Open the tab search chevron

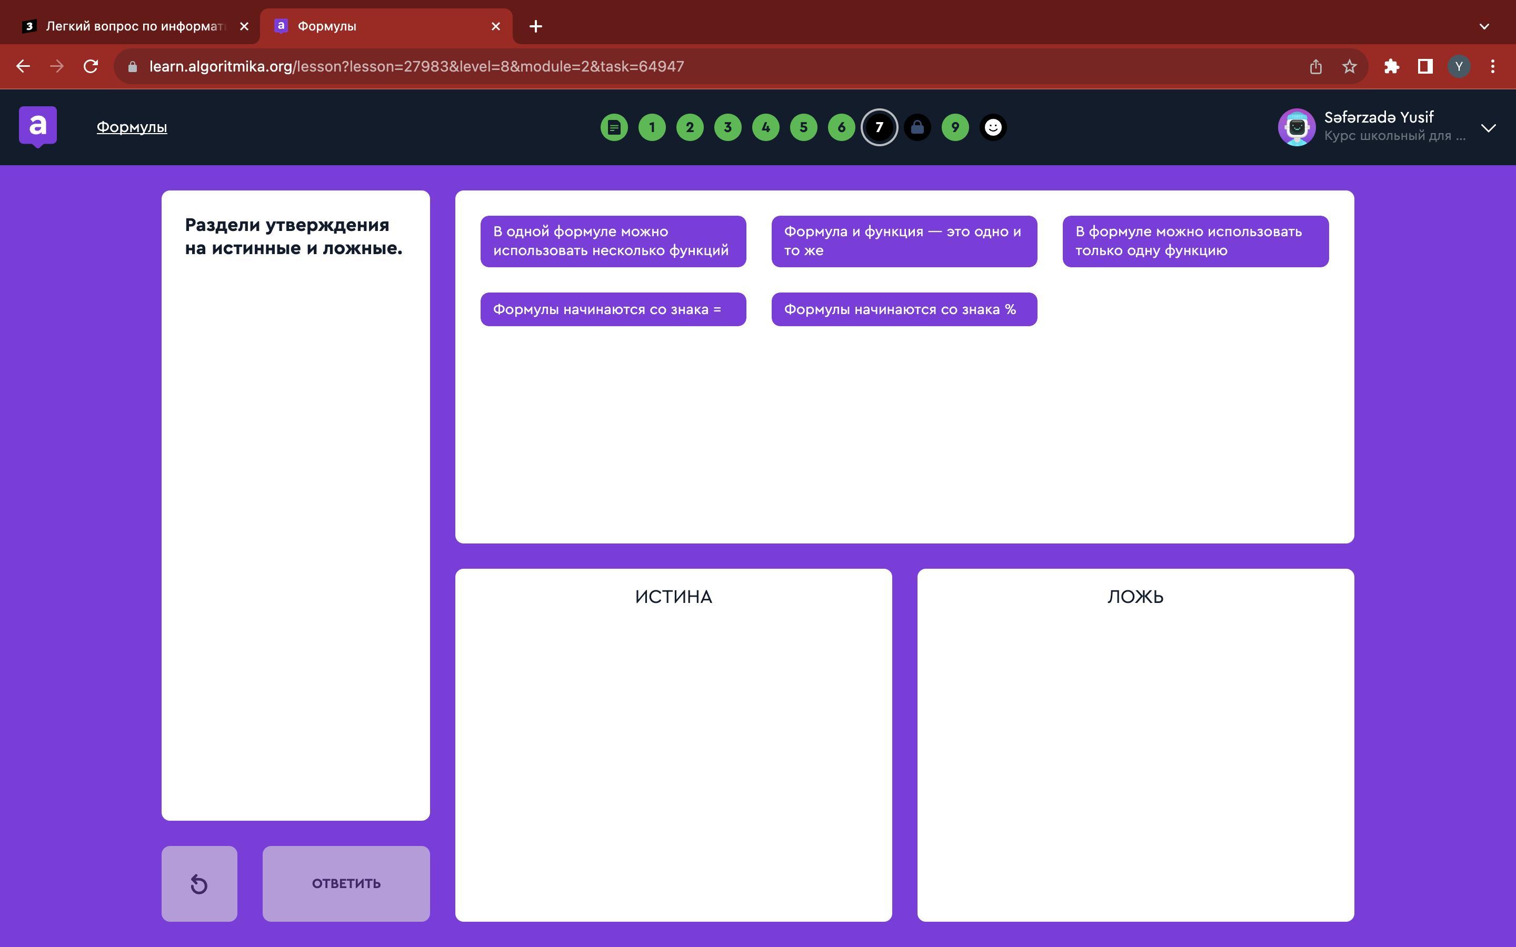[1484, 26]
